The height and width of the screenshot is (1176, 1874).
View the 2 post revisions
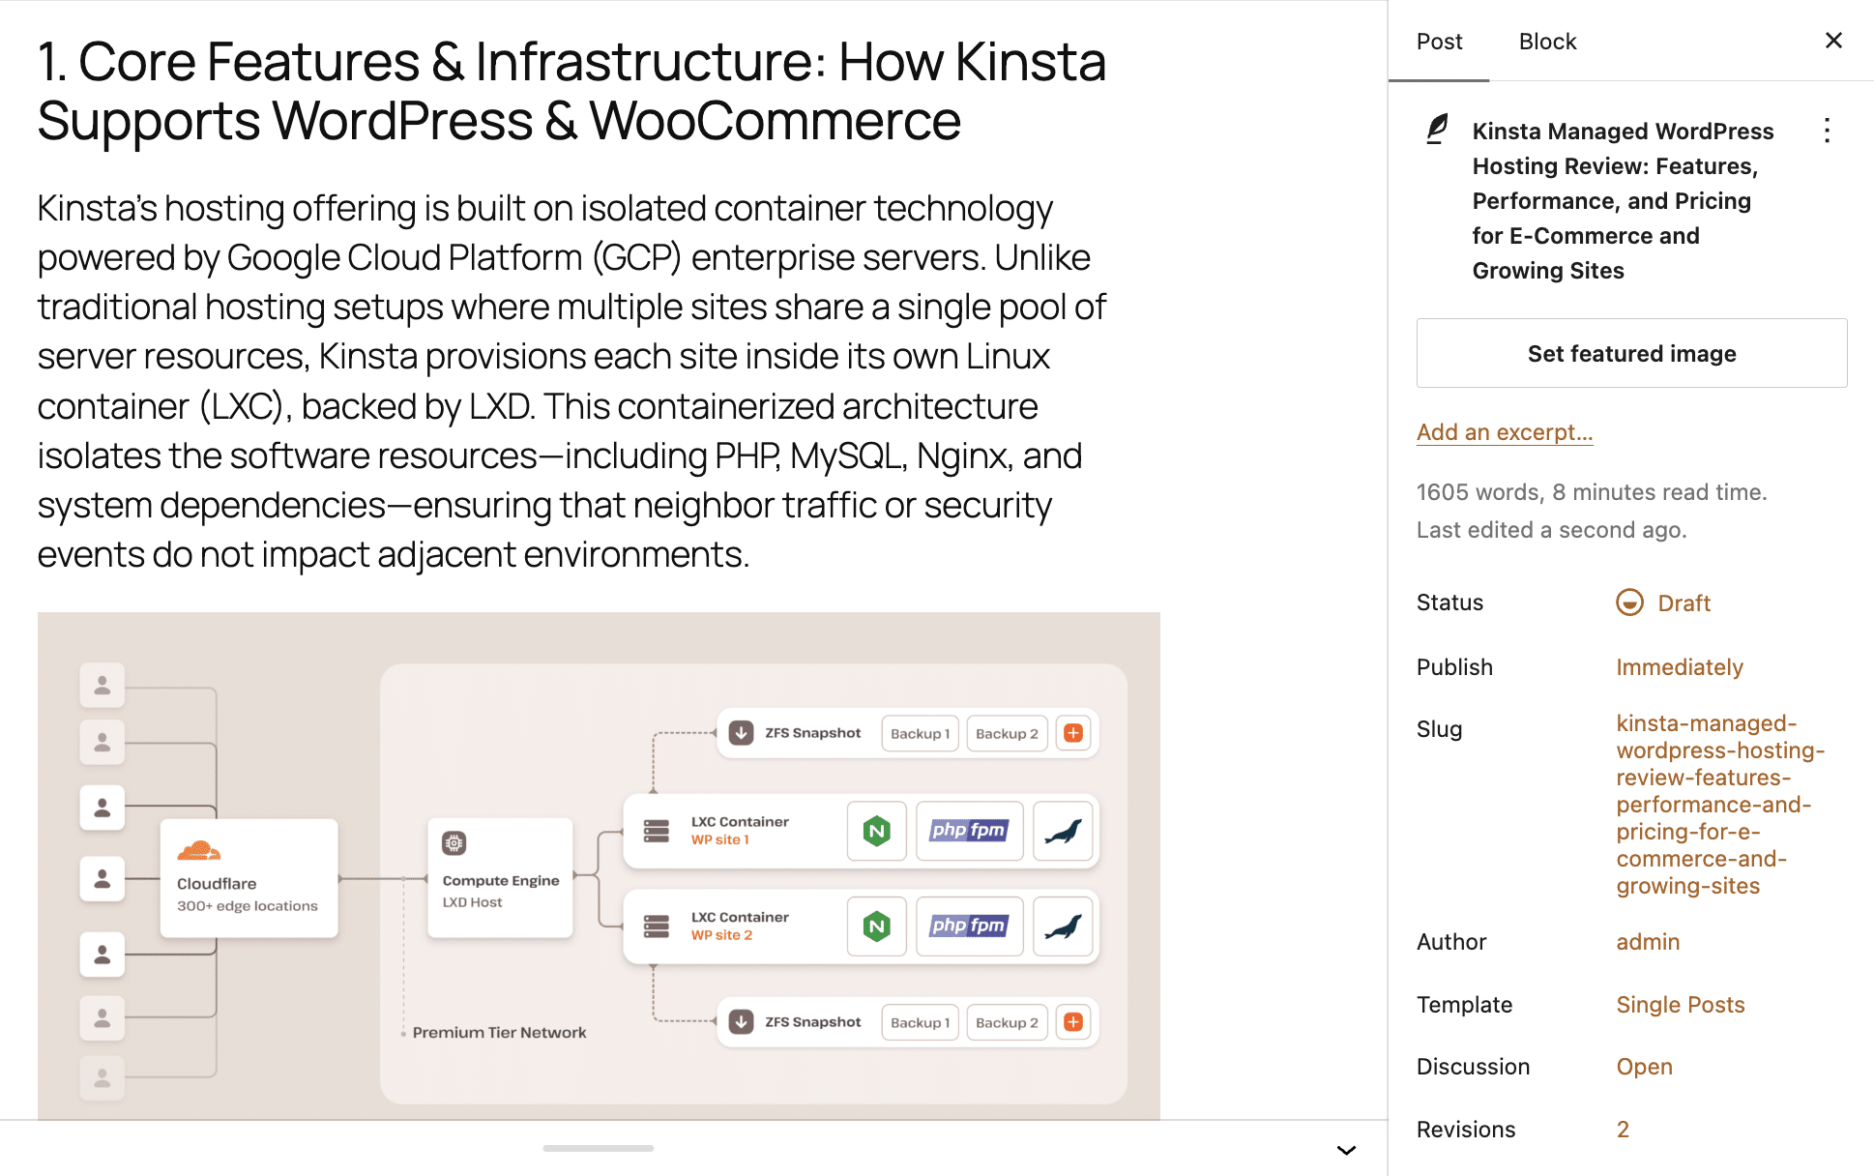[x=1623, y=1130]
